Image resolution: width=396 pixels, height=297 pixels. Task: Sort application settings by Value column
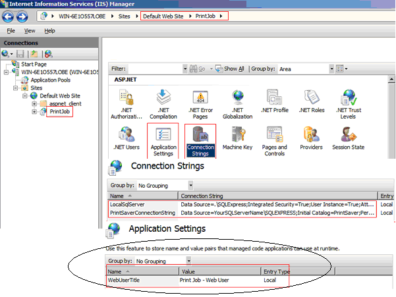click(219, 271)
